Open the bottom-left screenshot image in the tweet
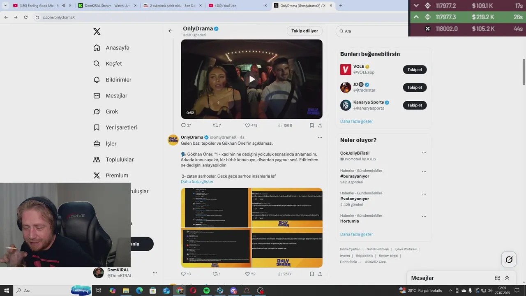Image resolution: width=526 pixels, height=296 pixels. (x=216, y=248)
